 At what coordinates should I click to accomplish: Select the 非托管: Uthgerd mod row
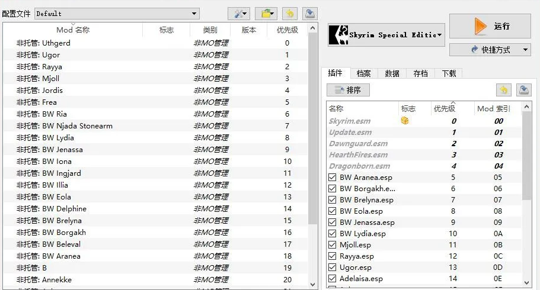point(155,43)
